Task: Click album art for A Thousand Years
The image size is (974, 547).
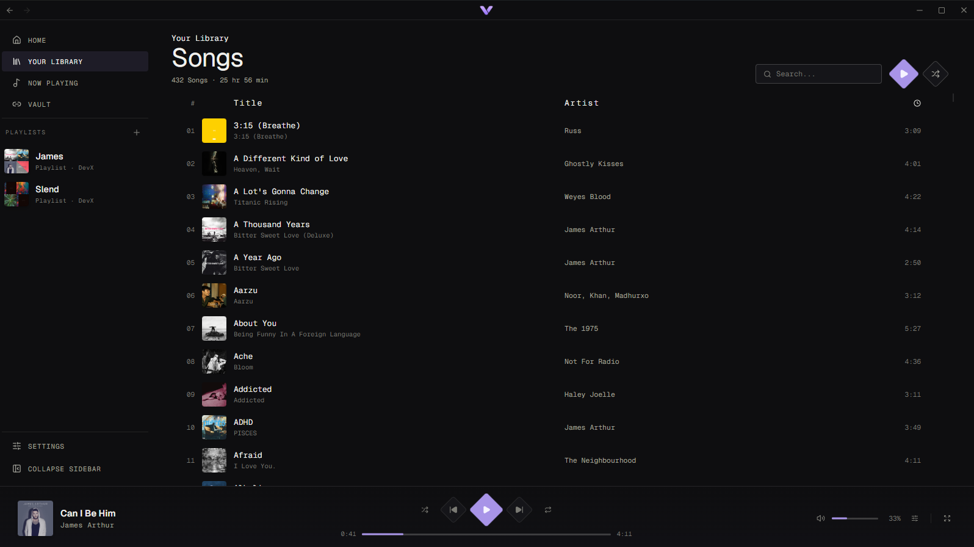Action: coord(214,230)
